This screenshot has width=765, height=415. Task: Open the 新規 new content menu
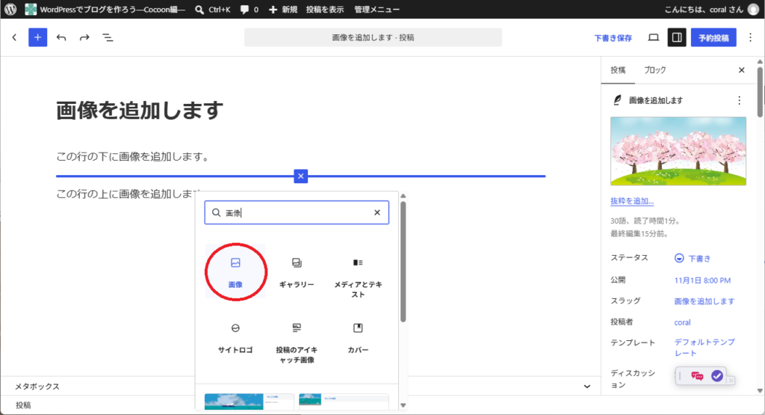pyautogui.click(x=283, y=9)
